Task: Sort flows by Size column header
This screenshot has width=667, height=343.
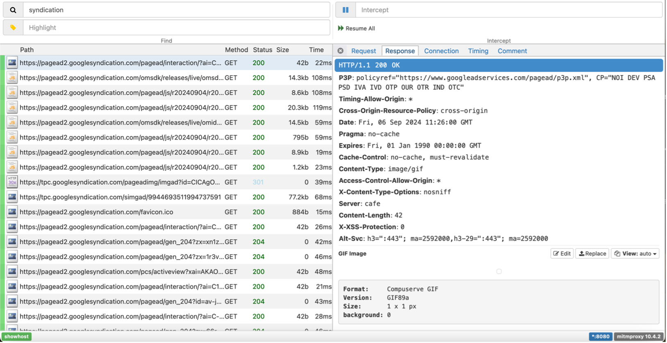Action: (x=282, y=50)
